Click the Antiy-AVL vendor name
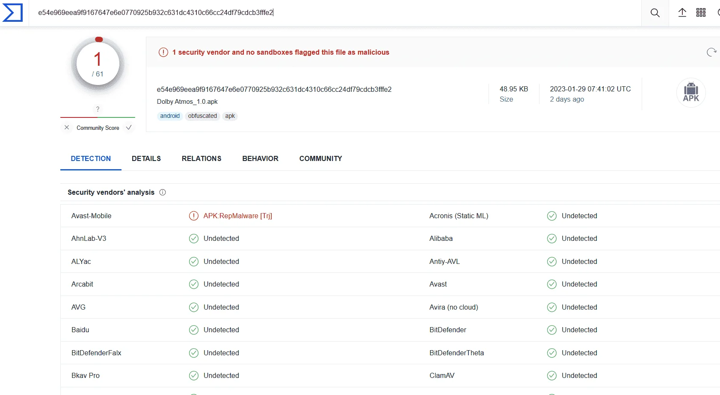720x395 pixels. pyautogui.click(x=444, y=261)
